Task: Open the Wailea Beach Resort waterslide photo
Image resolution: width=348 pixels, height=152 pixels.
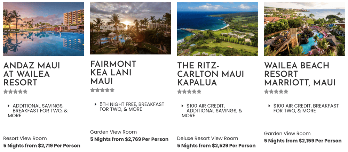Action: coord(304,29)
